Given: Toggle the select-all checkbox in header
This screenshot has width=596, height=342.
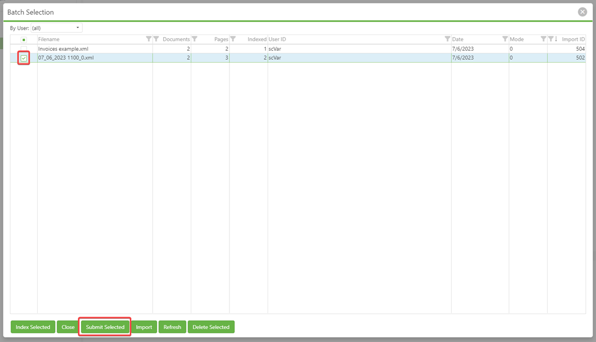Looking at the screenshot, I should click(24, 40).
